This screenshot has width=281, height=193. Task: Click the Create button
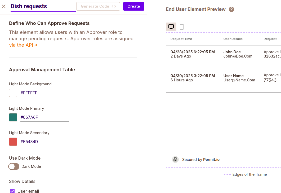(x=133, y=6)
